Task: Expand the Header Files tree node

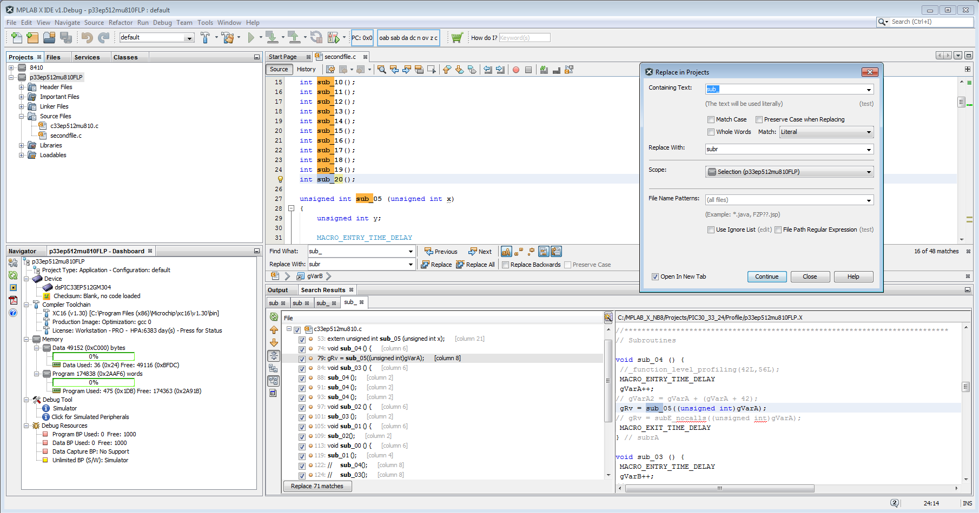Action: pos(22,87)
